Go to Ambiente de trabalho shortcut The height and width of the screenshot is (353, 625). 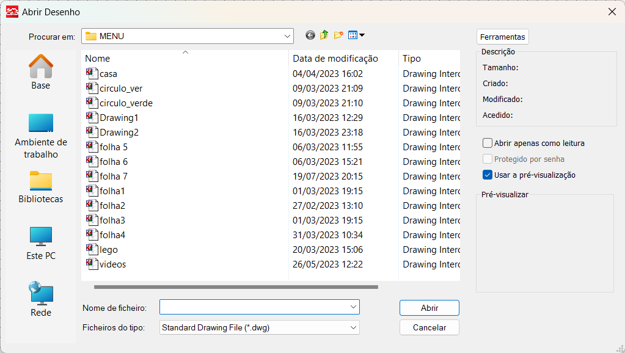pyautogui.click(x=41, y=137)
